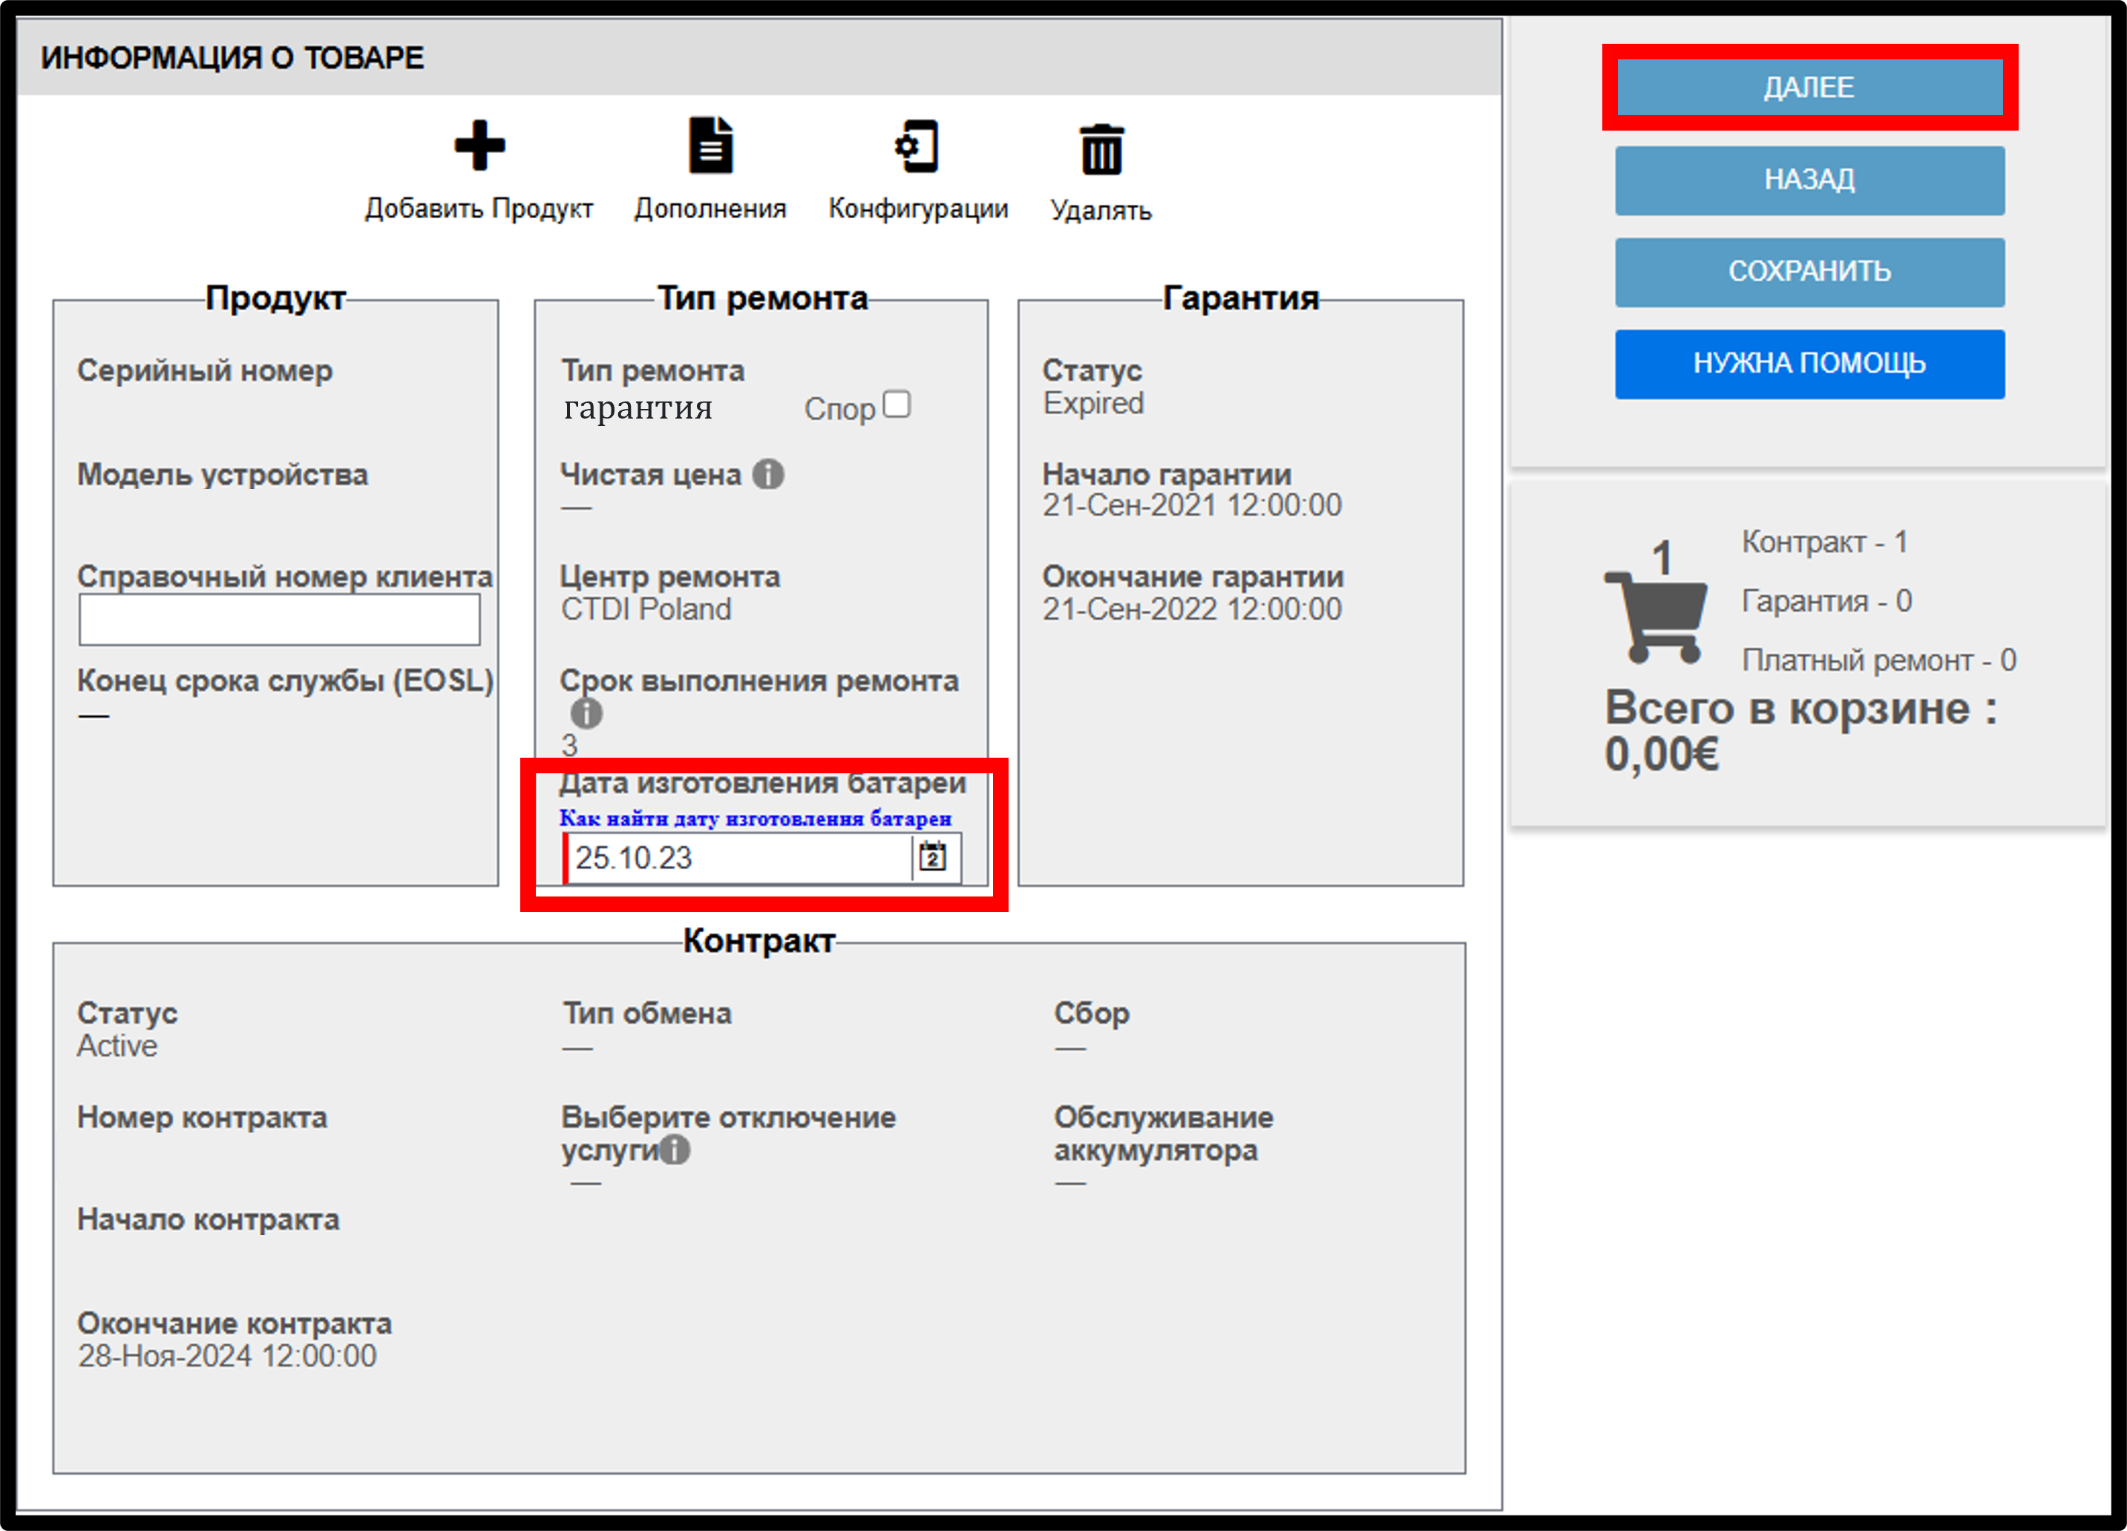The image size is (2127, 1531).
Task: Click the Модель устройства label
Action: (222, 474)
